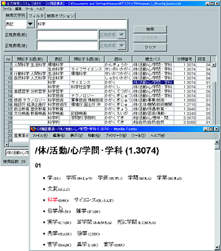Click Firefox page scrollbar up arrow

[x=218, y=142]
